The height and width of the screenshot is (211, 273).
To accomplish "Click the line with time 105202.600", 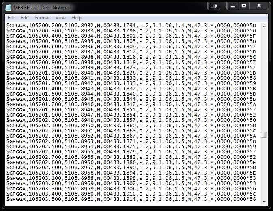I will click(131, 152).
